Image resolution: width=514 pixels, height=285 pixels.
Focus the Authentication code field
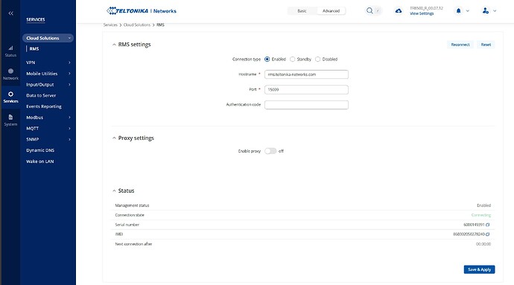306,105
